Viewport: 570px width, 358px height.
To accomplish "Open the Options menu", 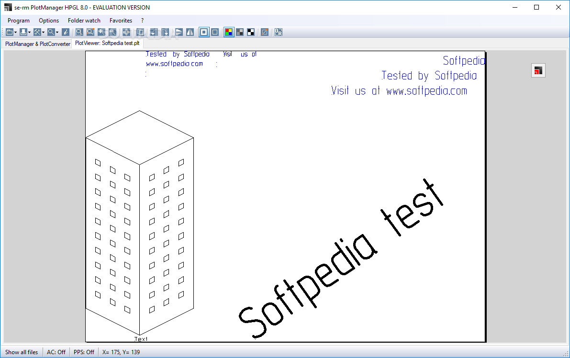I will point(49,21).
